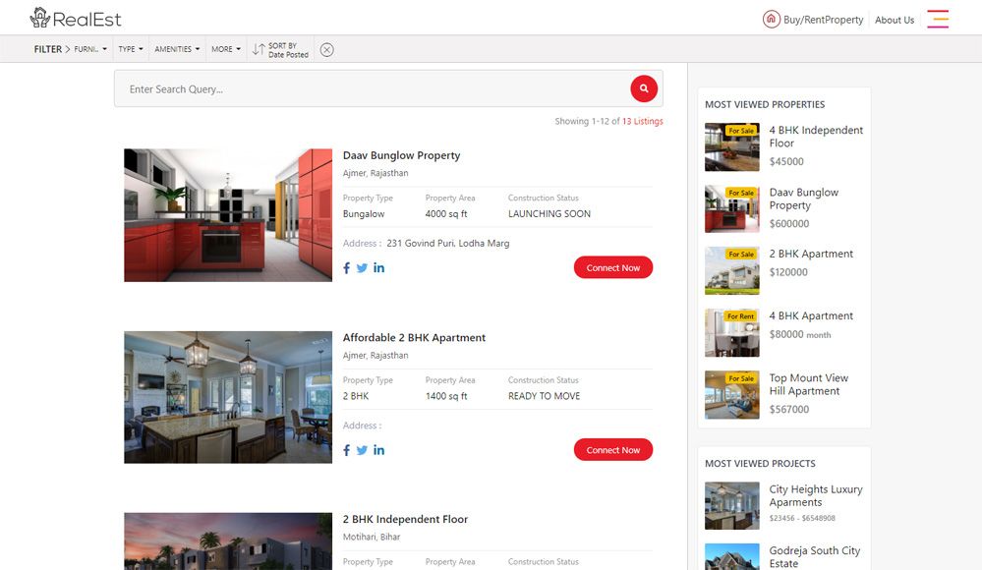This screenshot has width=982, height=570.
Task: Open Top Mount View Hill Apartment title
Action: pyautogui.click(x=809, y=384)
